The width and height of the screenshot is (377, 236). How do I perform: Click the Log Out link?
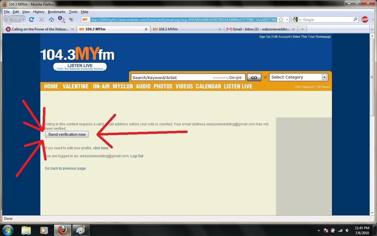tap(137, 156)
